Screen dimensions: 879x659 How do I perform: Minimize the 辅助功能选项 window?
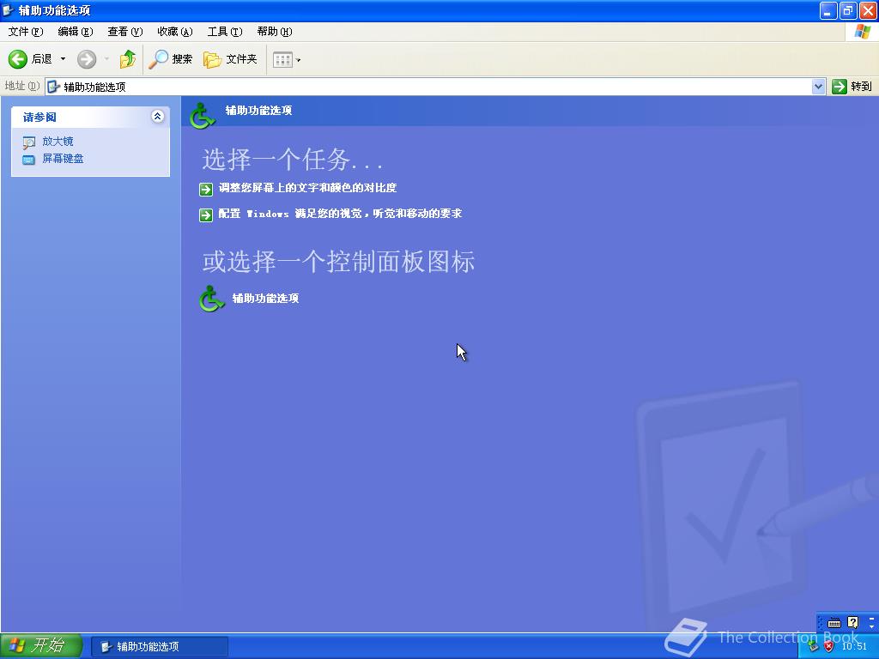tap(828, 10)
